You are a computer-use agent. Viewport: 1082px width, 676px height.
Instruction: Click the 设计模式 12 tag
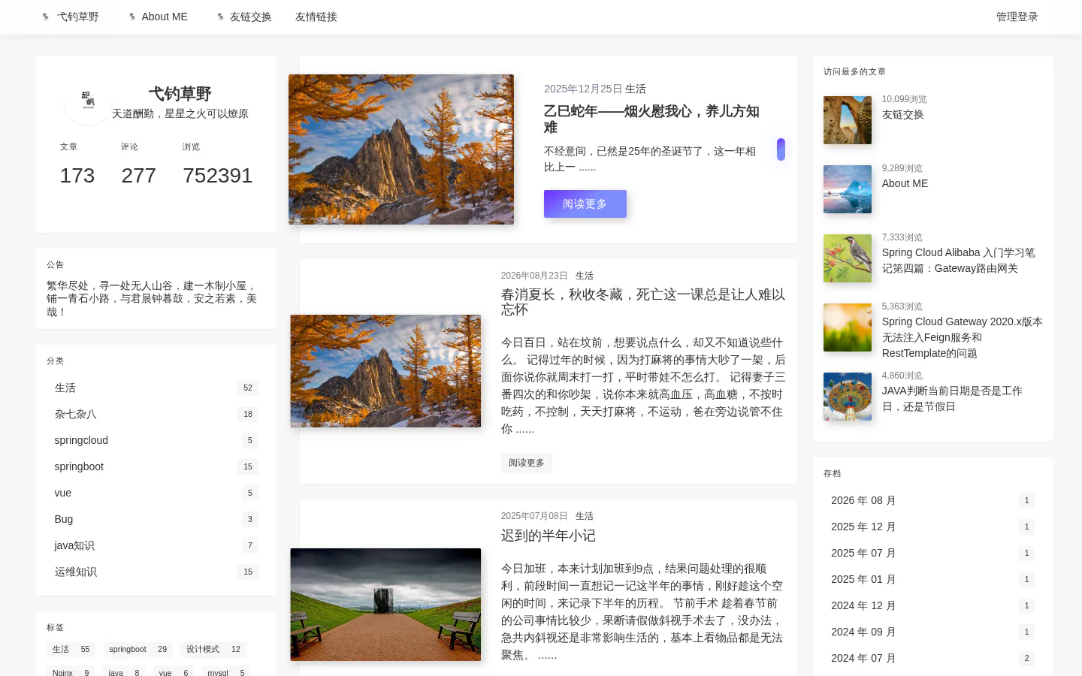213,650
